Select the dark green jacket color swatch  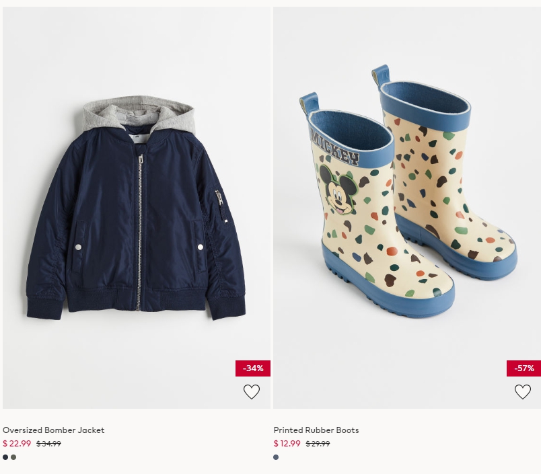(13, 457)
